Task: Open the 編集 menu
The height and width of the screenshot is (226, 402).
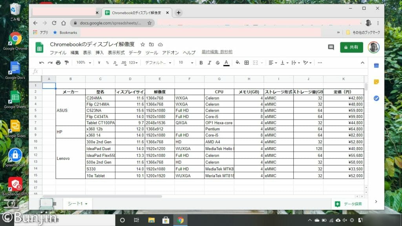Action: pos(75,53)
